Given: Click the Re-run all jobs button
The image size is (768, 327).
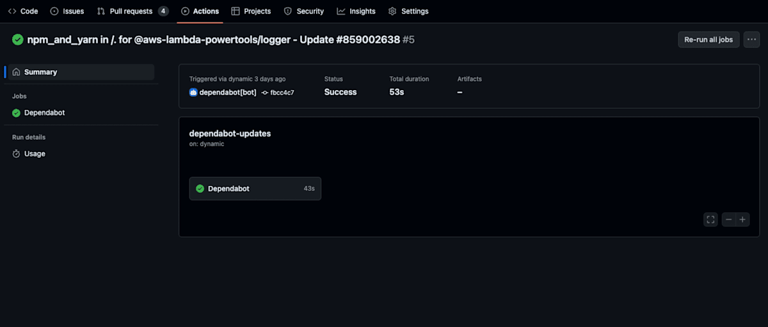Looking at the screenshot, I should 708,40.
